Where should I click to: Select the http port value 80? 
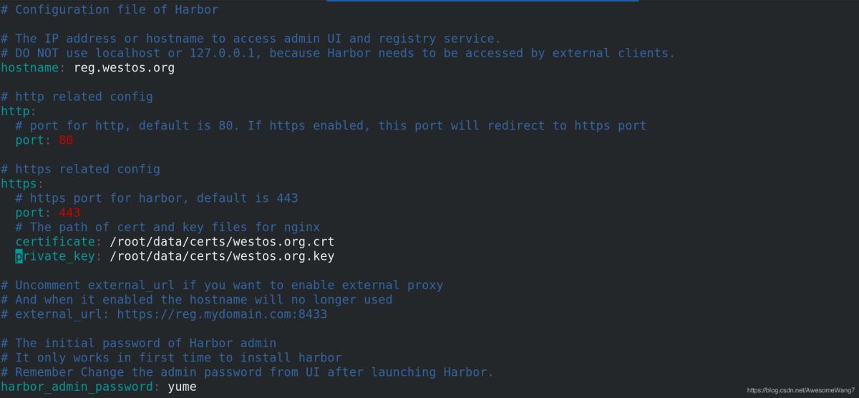(x=66, y=140)
